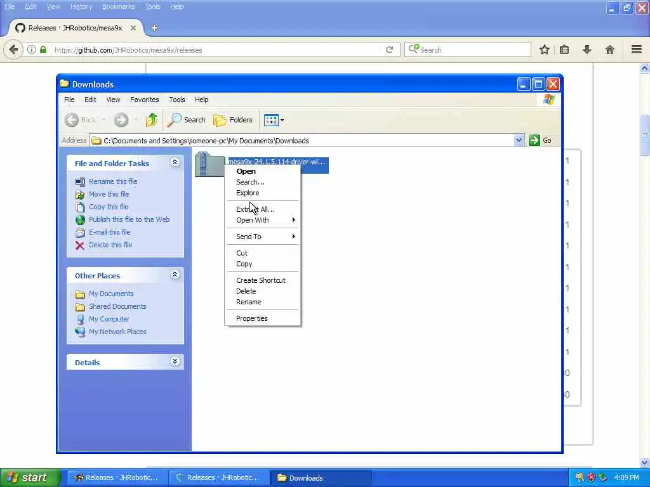This screenshot has height=487, width=650.
Task: Click Publish this file to the Web
Action: (129, 219)
